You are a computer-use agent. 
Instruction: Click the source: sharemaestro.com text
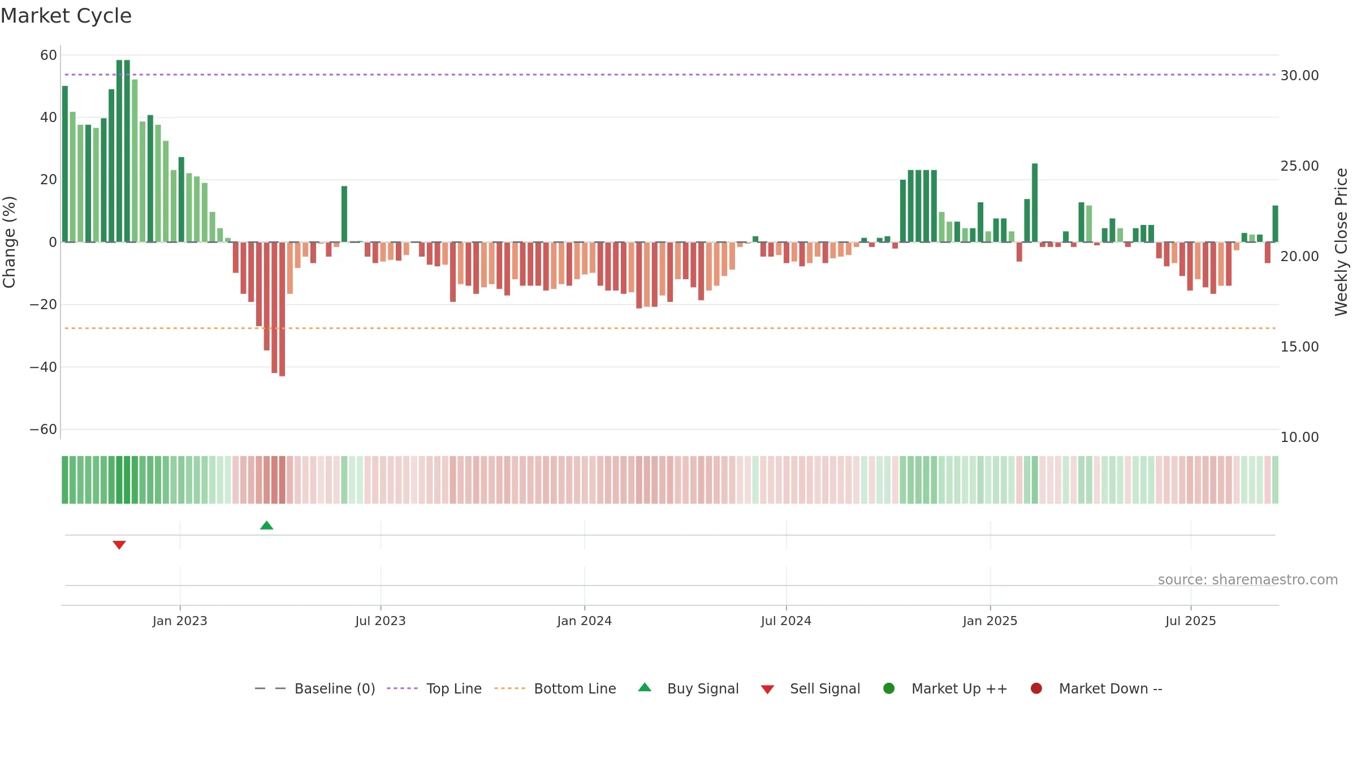(1248, 580)
